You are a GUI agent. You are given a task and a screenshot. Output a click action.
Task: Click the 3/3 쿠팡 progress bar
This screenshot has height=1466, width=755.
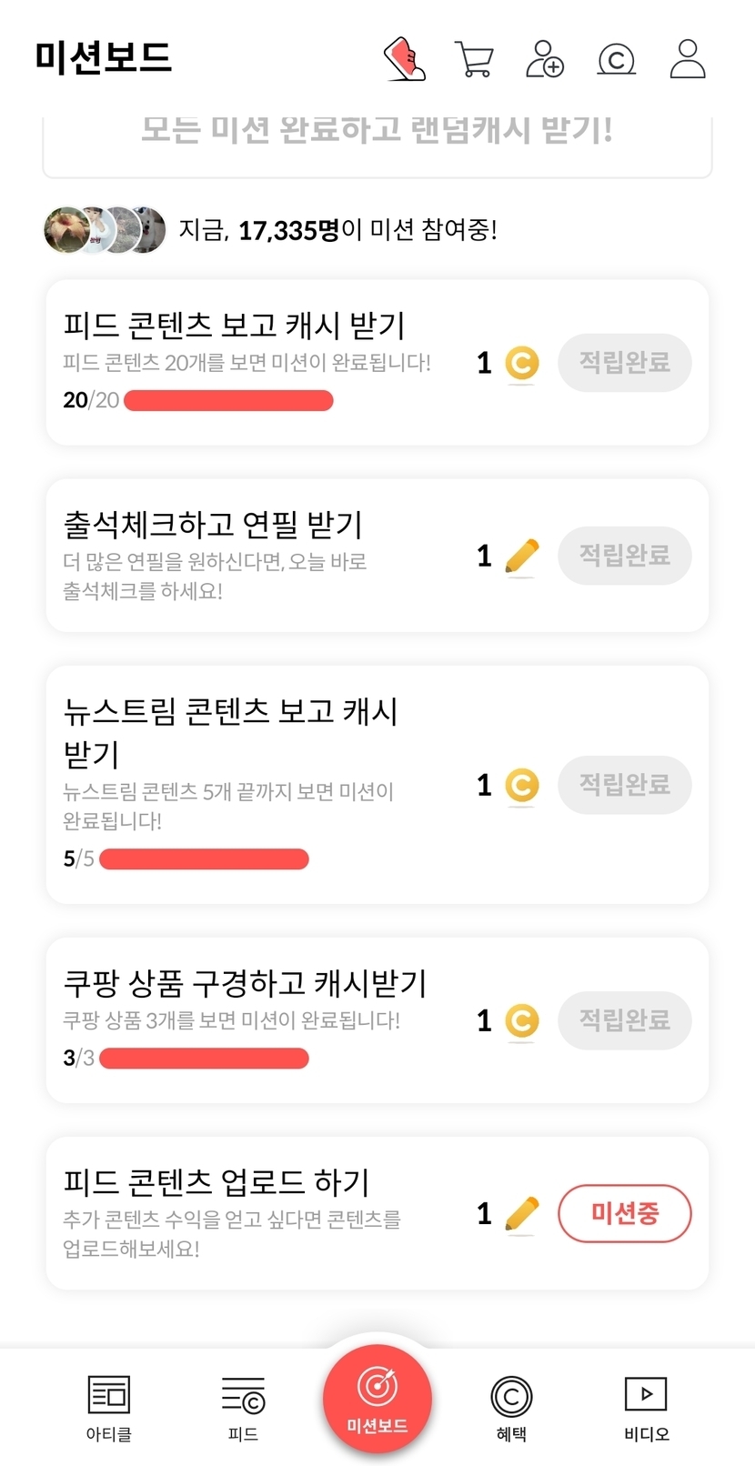pyautogui.click(x=204, y=1059)
